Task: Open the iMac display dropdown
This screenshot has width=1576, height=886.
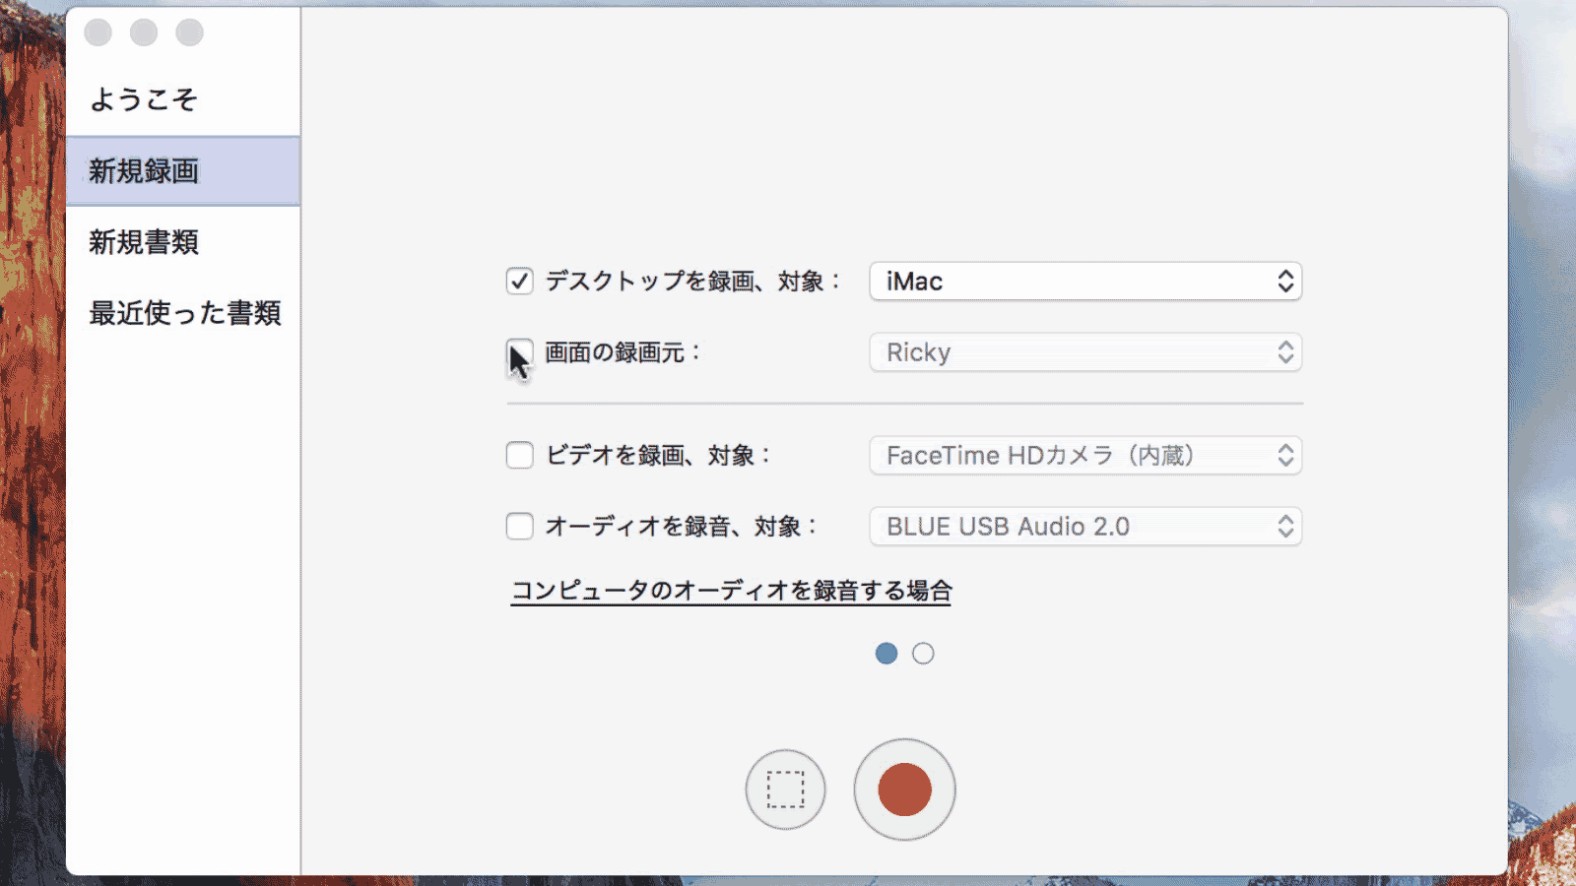Action: (x=1085, y=282)
